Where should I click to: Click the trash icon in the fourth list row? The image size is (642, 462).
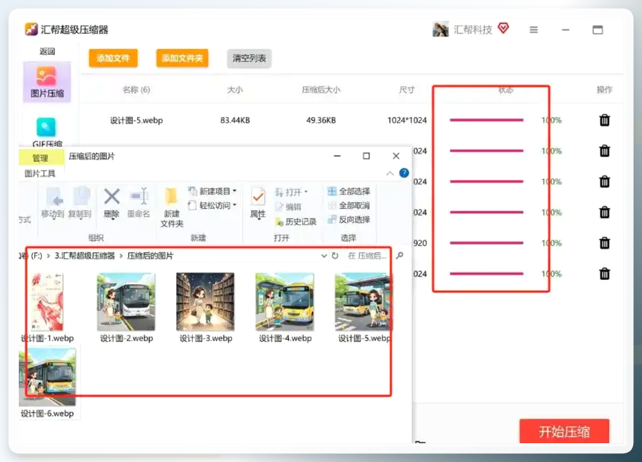pyautogui.click(x=604, y=212)
